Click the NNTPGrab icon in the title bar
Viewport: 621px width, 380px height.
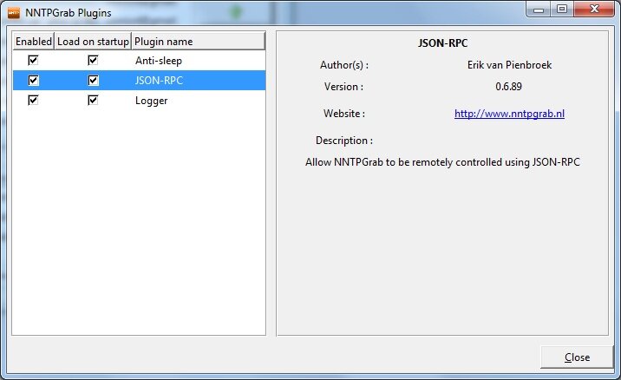(14, 12)
